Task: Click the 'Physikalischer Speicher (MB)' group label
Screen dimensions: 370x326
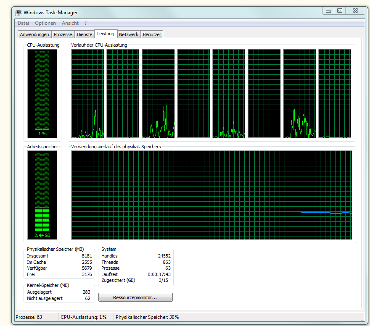Action: [55, 249]
